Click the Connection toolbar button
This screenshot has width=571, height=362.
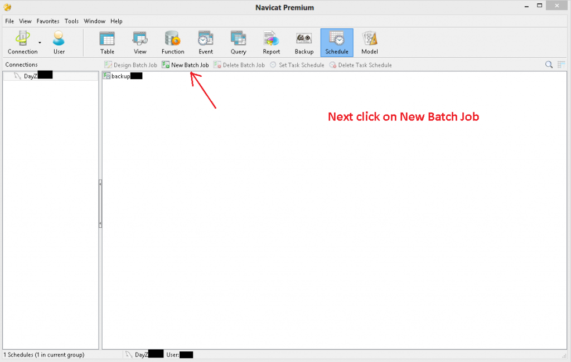click(x=22, y=43)
